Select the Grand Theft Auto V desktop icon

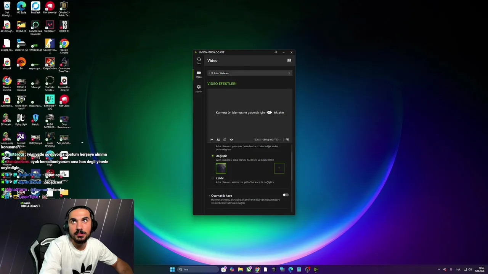pyautogui.click(x=21, y=102)
